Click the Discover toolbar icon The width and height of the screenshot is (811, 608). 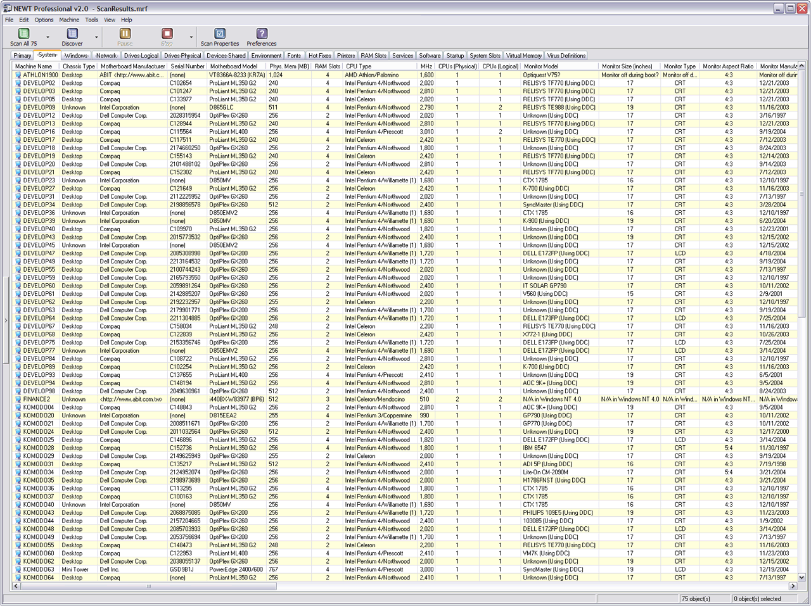pyautogui.click(x=72, y=34)
